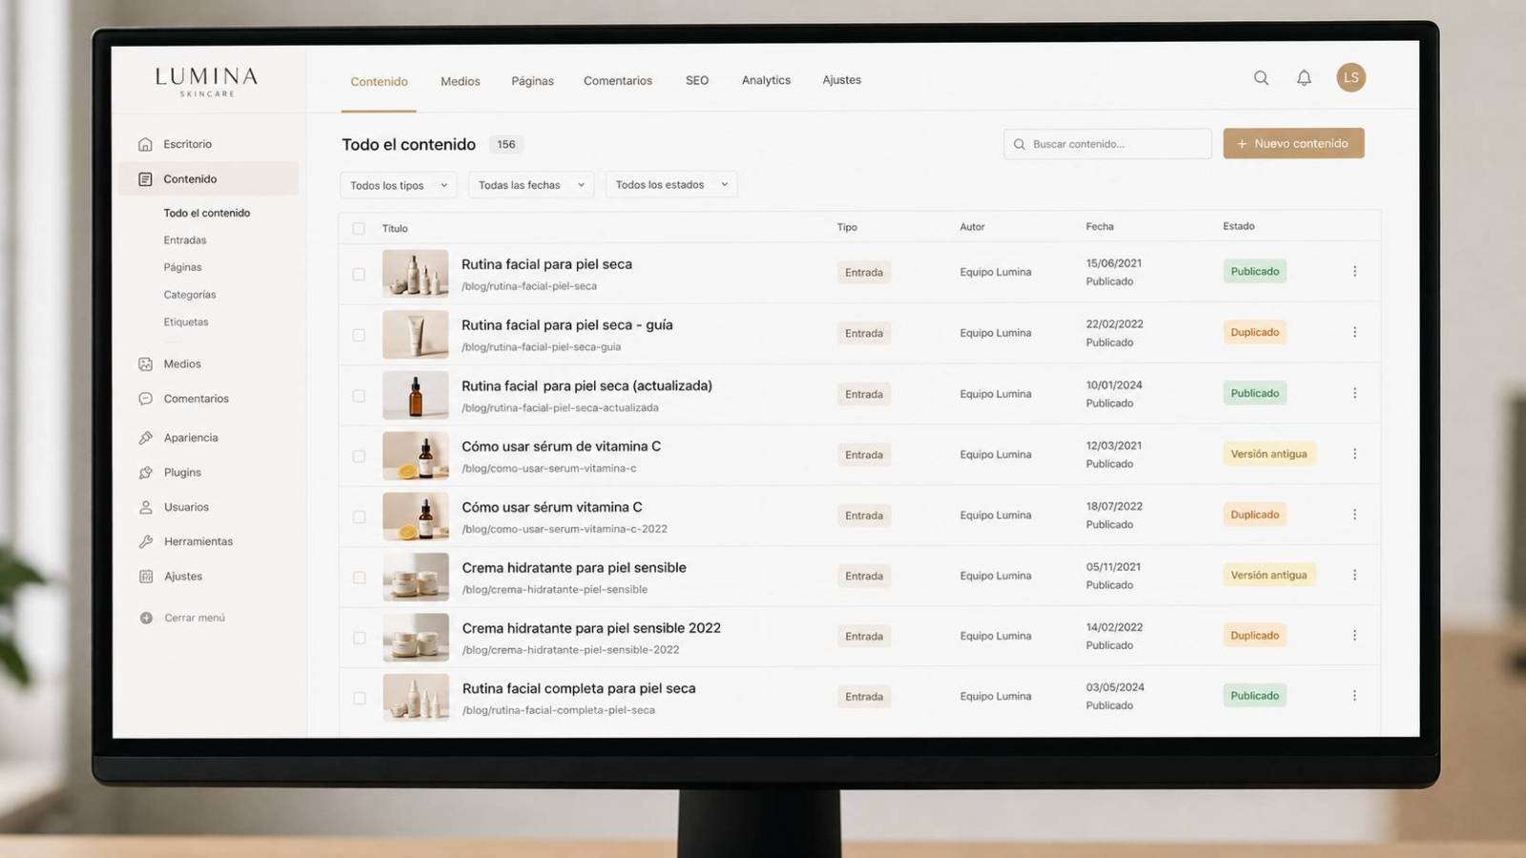
Task: Switch to the Contenido top tab
Action: click(379, 82)
